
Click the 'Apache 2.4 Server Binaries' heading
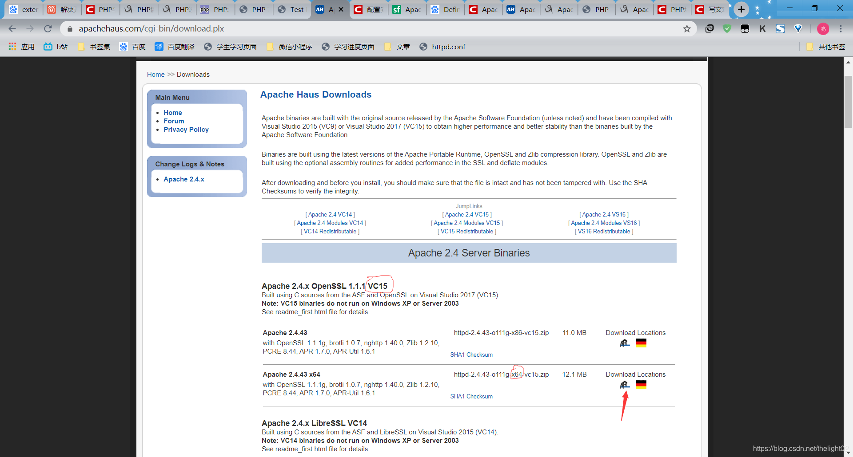pyautogui.click(x=469, y=253)
